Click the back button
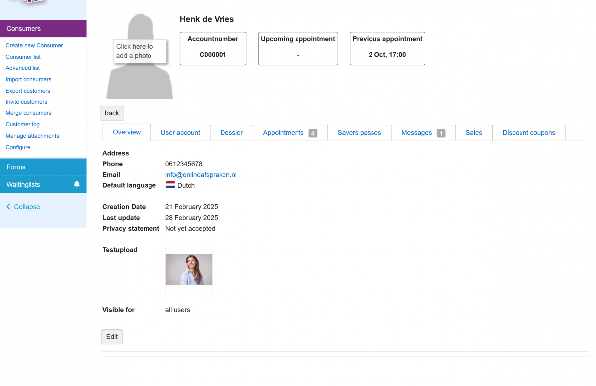 pyautogui.click(x=112, y=113)
